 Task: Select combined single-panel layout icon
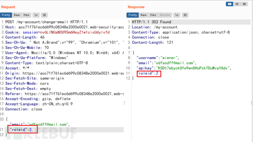244,4
